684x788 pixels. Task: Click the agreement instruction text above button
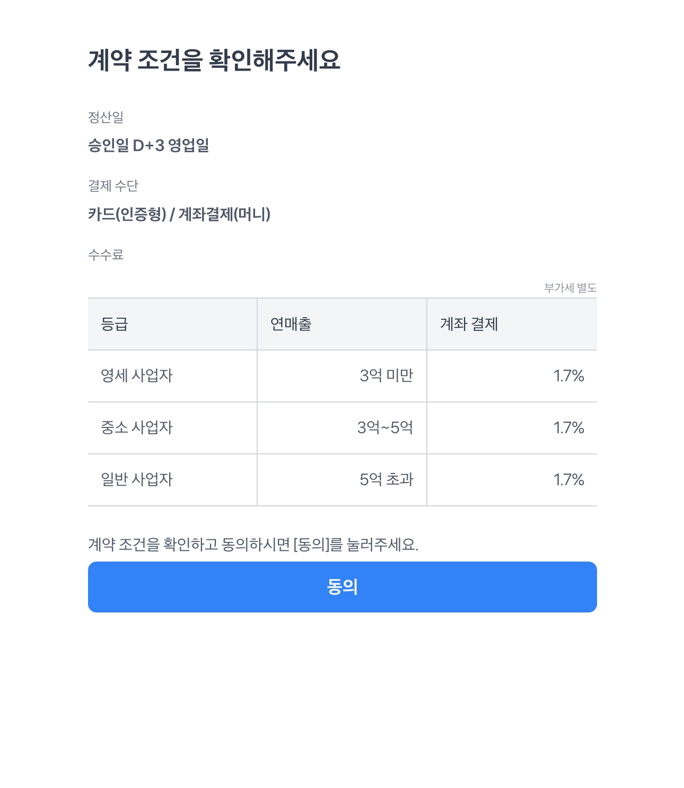point(253,545)
